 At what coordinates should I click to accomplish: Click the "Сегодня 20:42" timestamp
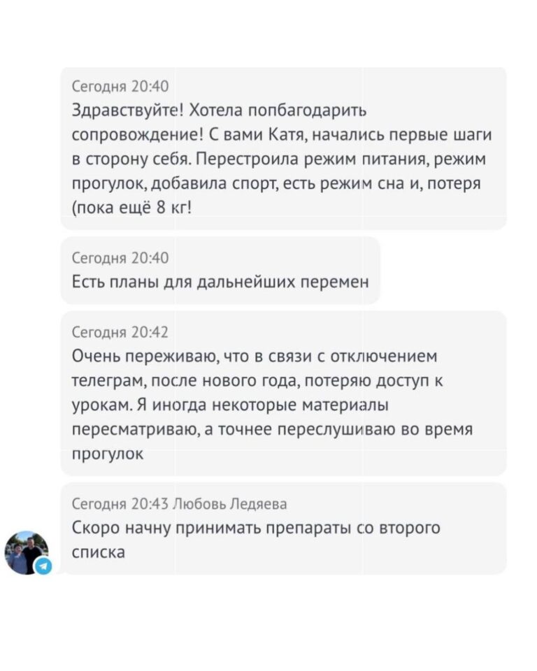pos(121,332)
